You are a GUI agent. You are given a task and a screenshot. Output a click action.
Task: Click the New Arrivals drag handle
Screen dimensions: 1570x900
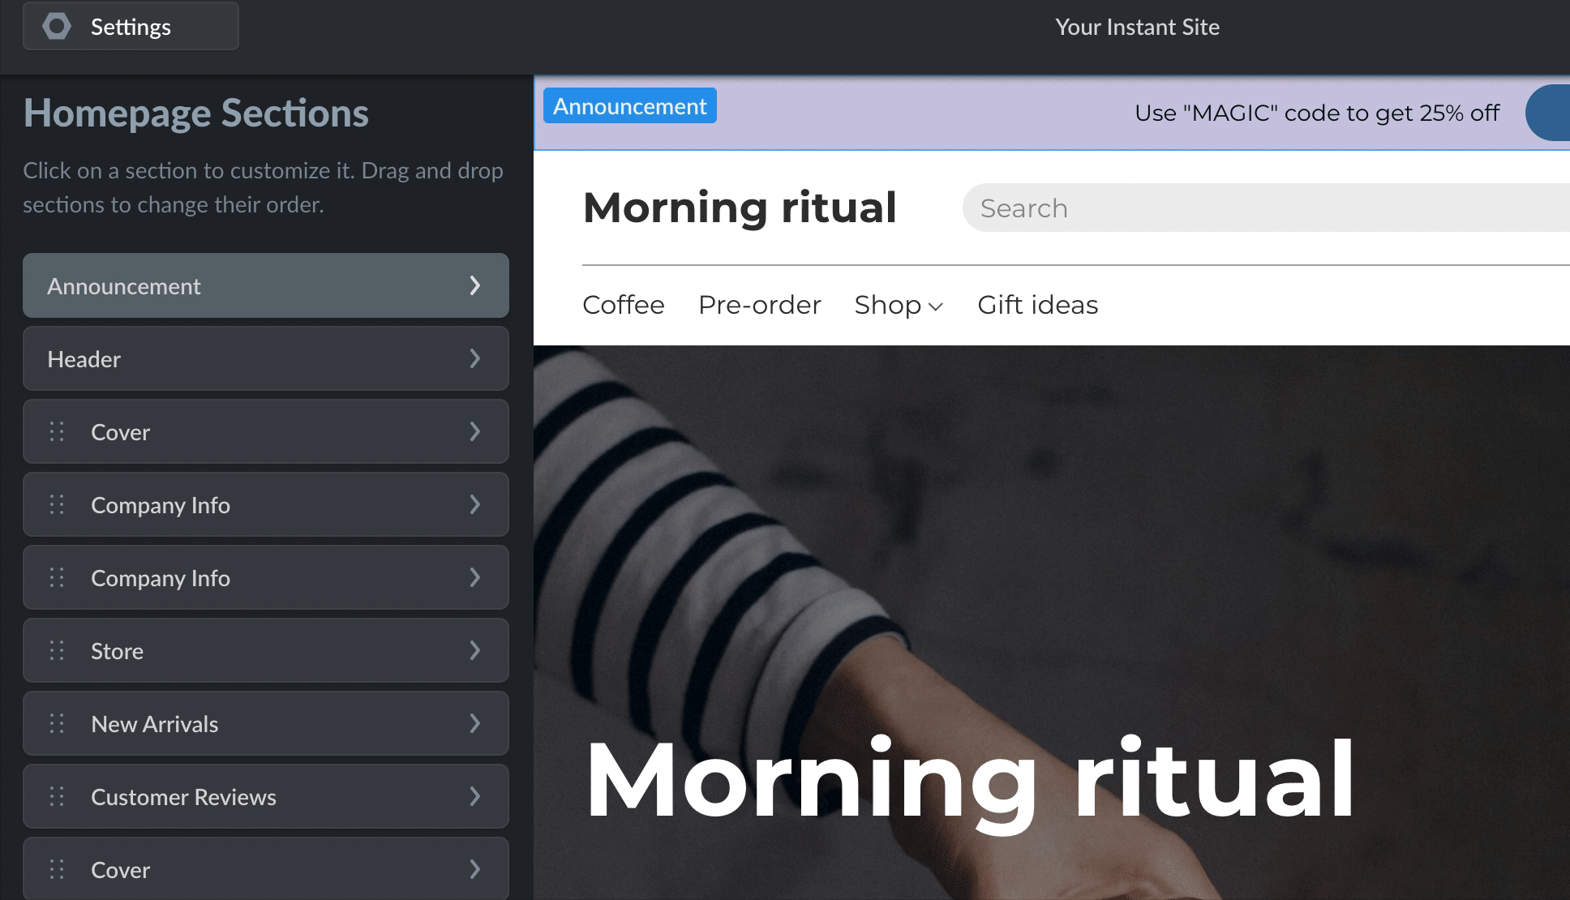point(57,723)
